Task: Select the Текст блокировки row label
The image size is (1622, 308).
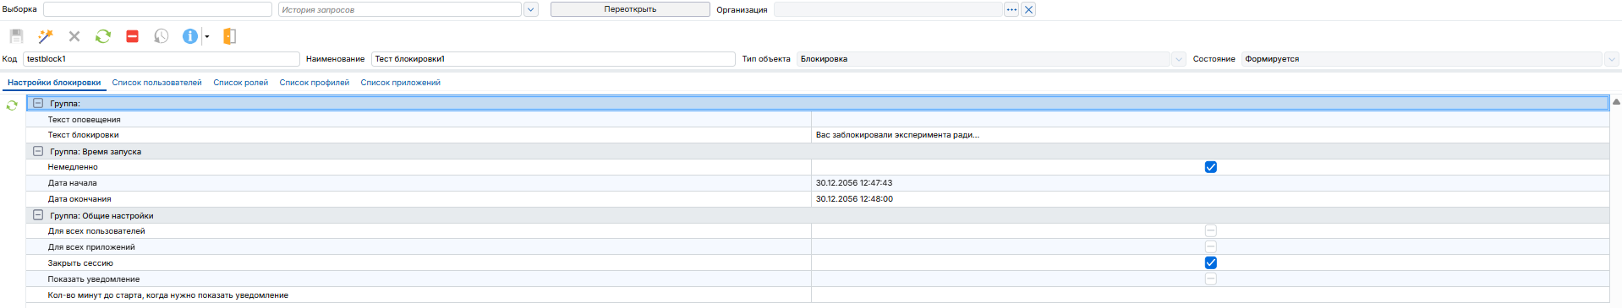Action: [x=83, y=135]
